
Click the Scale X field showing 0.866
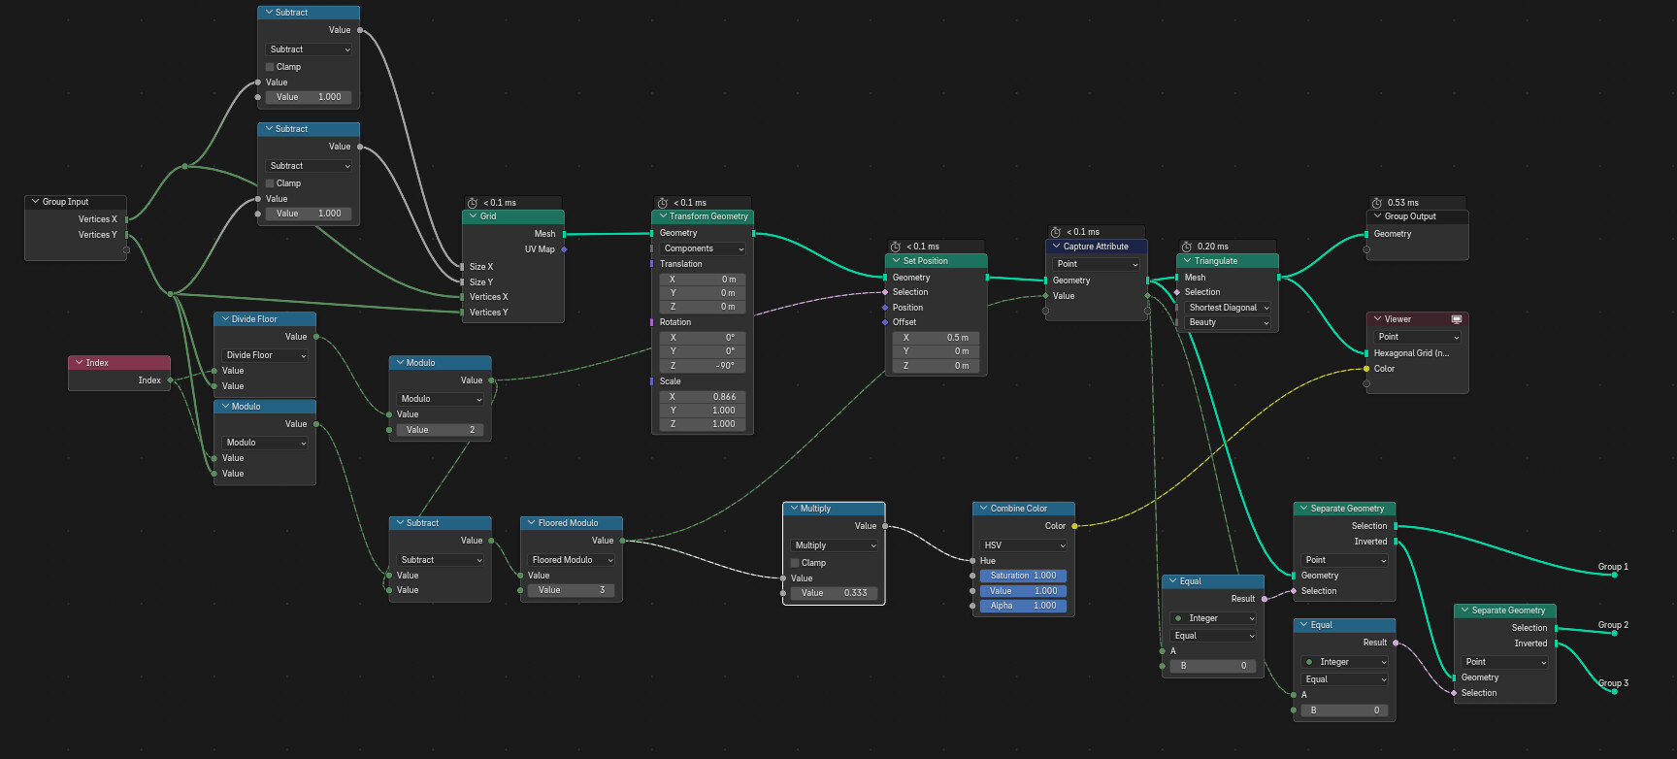pyautogui.click(x=703, y=397)
